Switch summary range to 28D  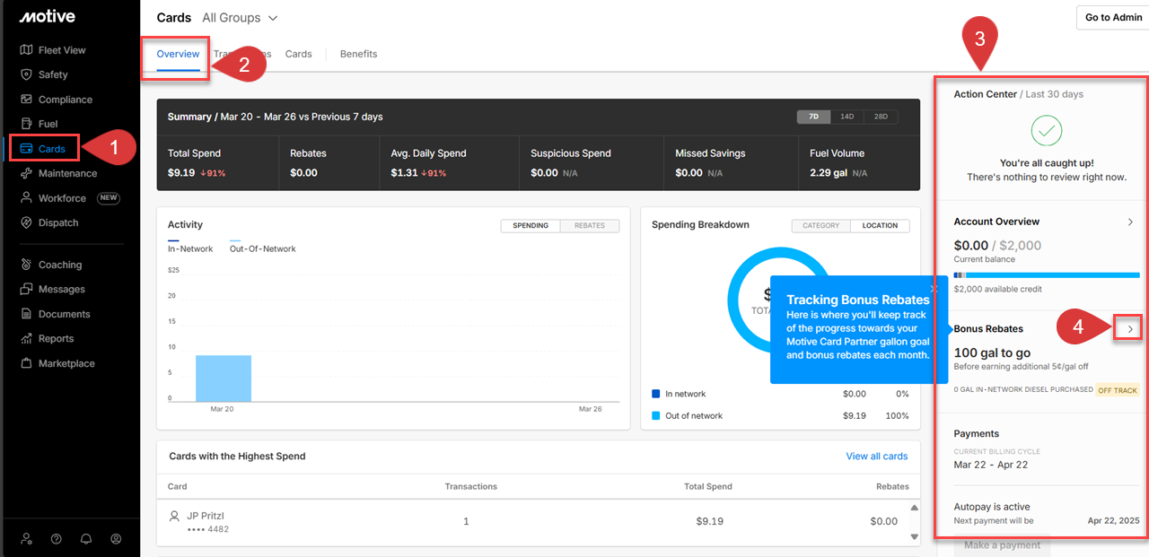881,117
